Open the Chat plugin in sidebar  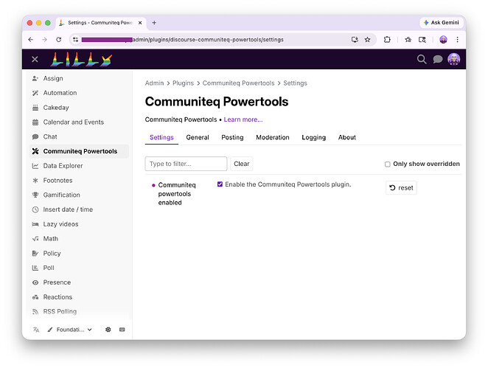pos(79,136)
